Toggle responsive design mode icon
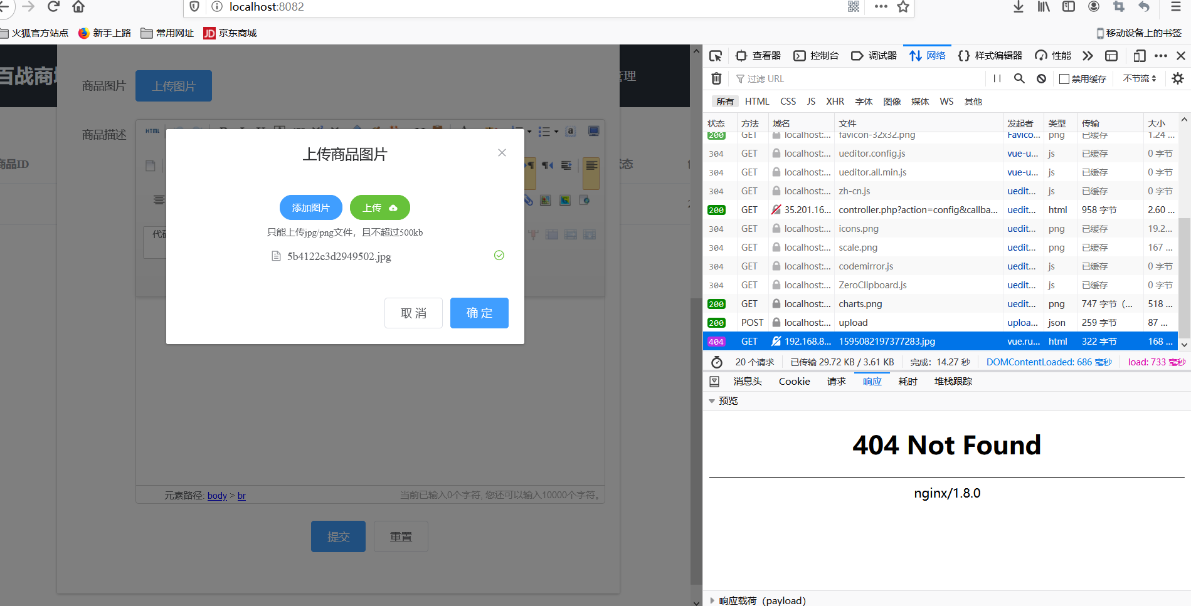 tap(1140, 56)
